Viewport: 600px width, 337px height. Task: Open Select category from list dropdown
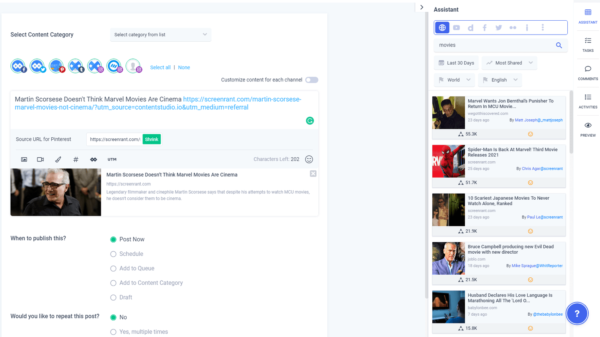click(x=160, y=35)
